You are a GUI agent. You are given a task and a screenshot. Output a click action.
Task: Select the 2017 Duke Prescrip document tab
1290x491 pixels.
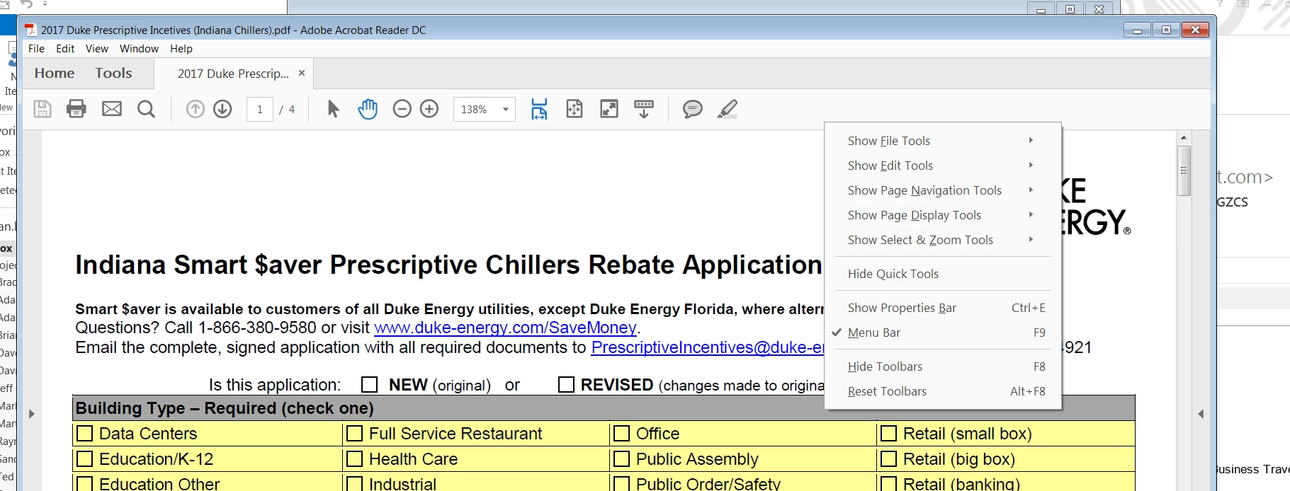pyautogui.click(x=233, y=74)
